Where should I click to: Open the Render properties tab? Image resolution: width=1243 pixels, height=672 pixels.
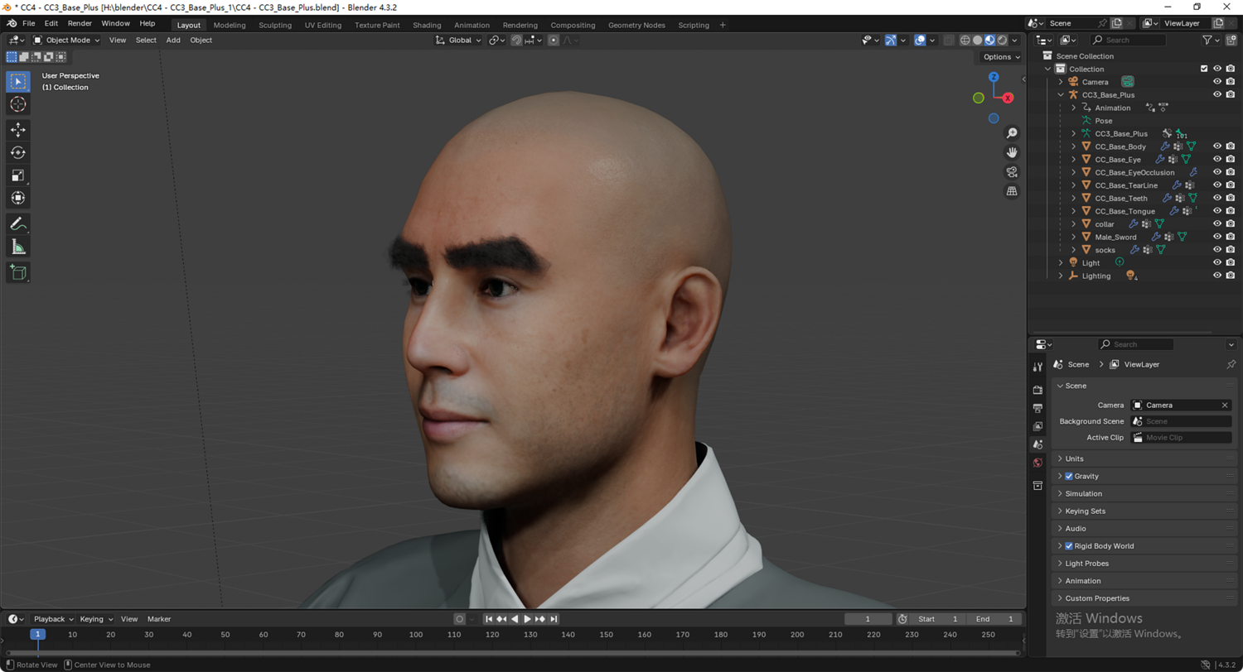[1037, 390]
